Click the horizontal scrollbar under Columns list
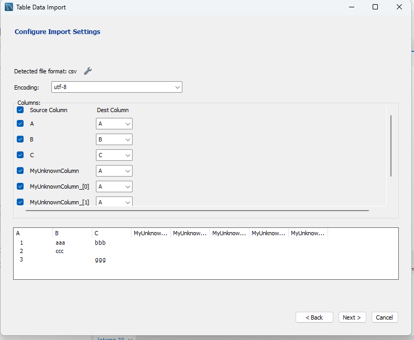 coord(197,211)
